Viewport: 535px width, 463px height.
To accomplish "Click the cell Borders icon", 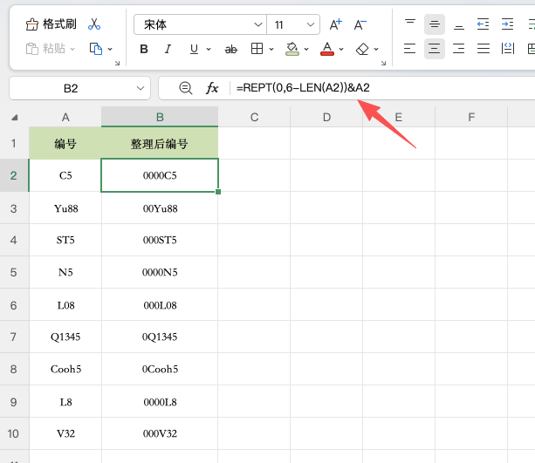I will (x=257, y=49).
